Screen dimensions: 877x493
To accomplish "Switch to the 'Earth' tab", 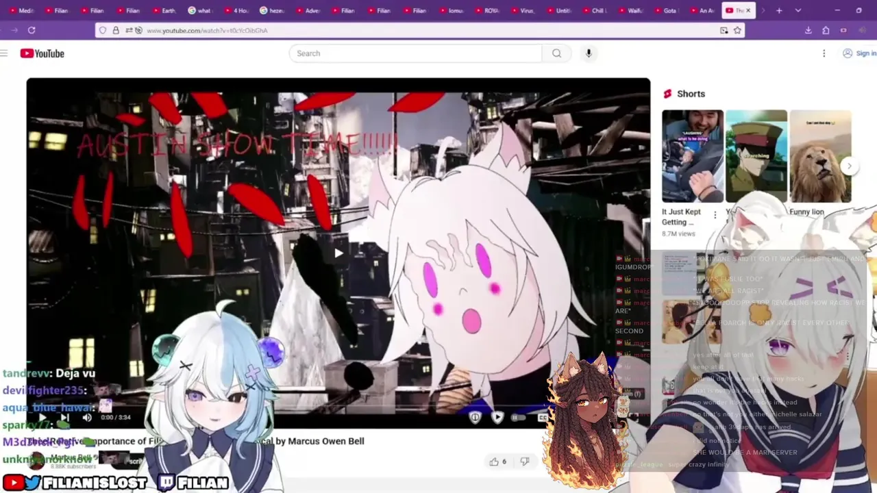I will 165,10.
